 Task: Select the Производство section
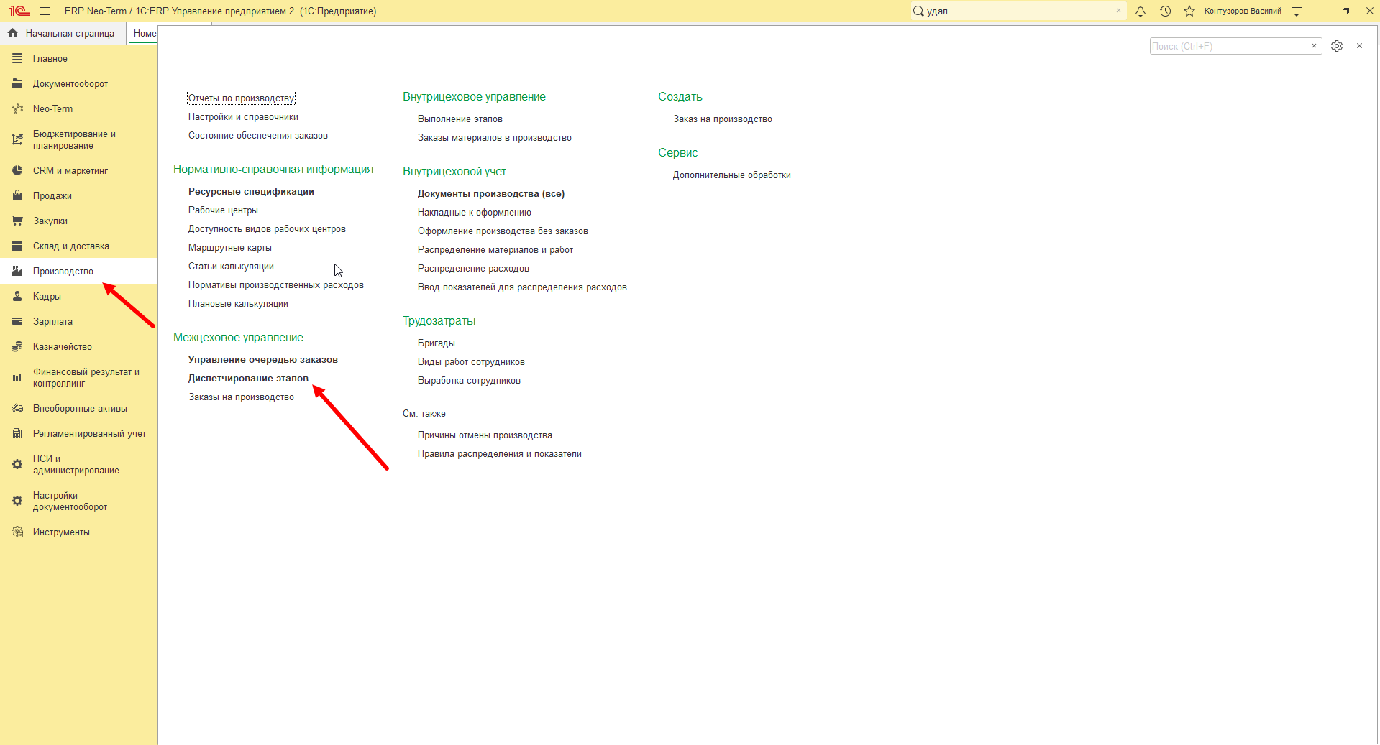click(x=78, y=272)
